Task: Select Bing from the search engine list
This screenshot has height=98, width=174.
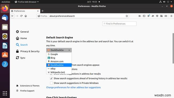Action: 59,58
